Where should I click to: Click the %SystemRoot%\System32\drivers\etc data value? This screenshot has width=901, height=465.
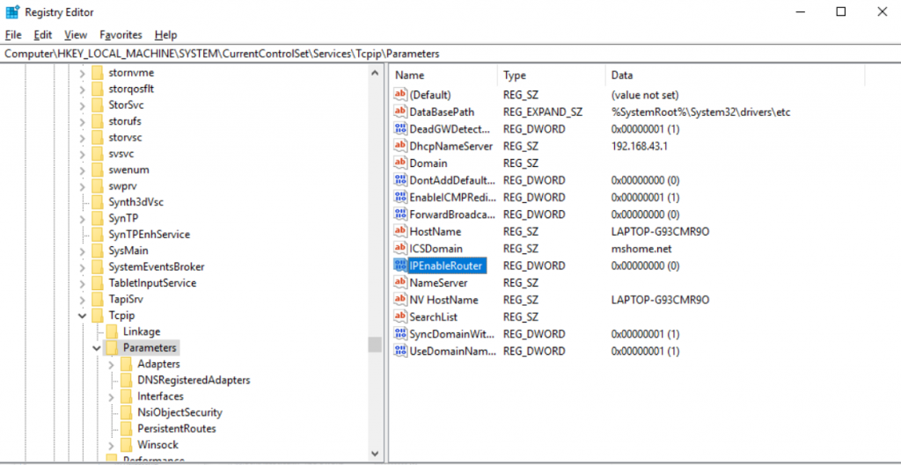pos(701,112)
